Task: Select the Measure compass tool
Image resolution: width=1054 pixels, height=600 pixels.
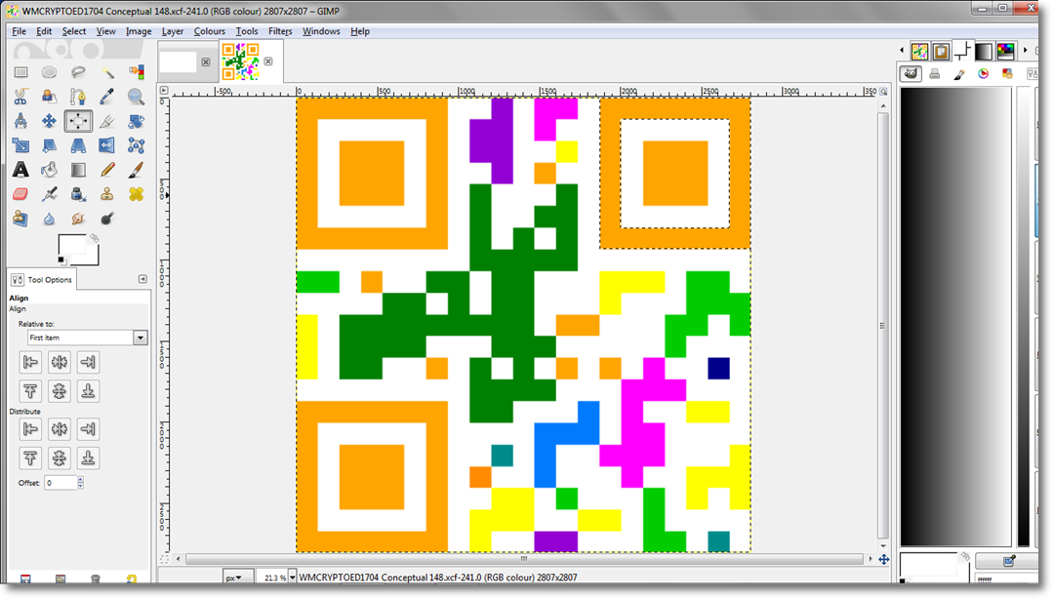Action: tap(20, 121)
